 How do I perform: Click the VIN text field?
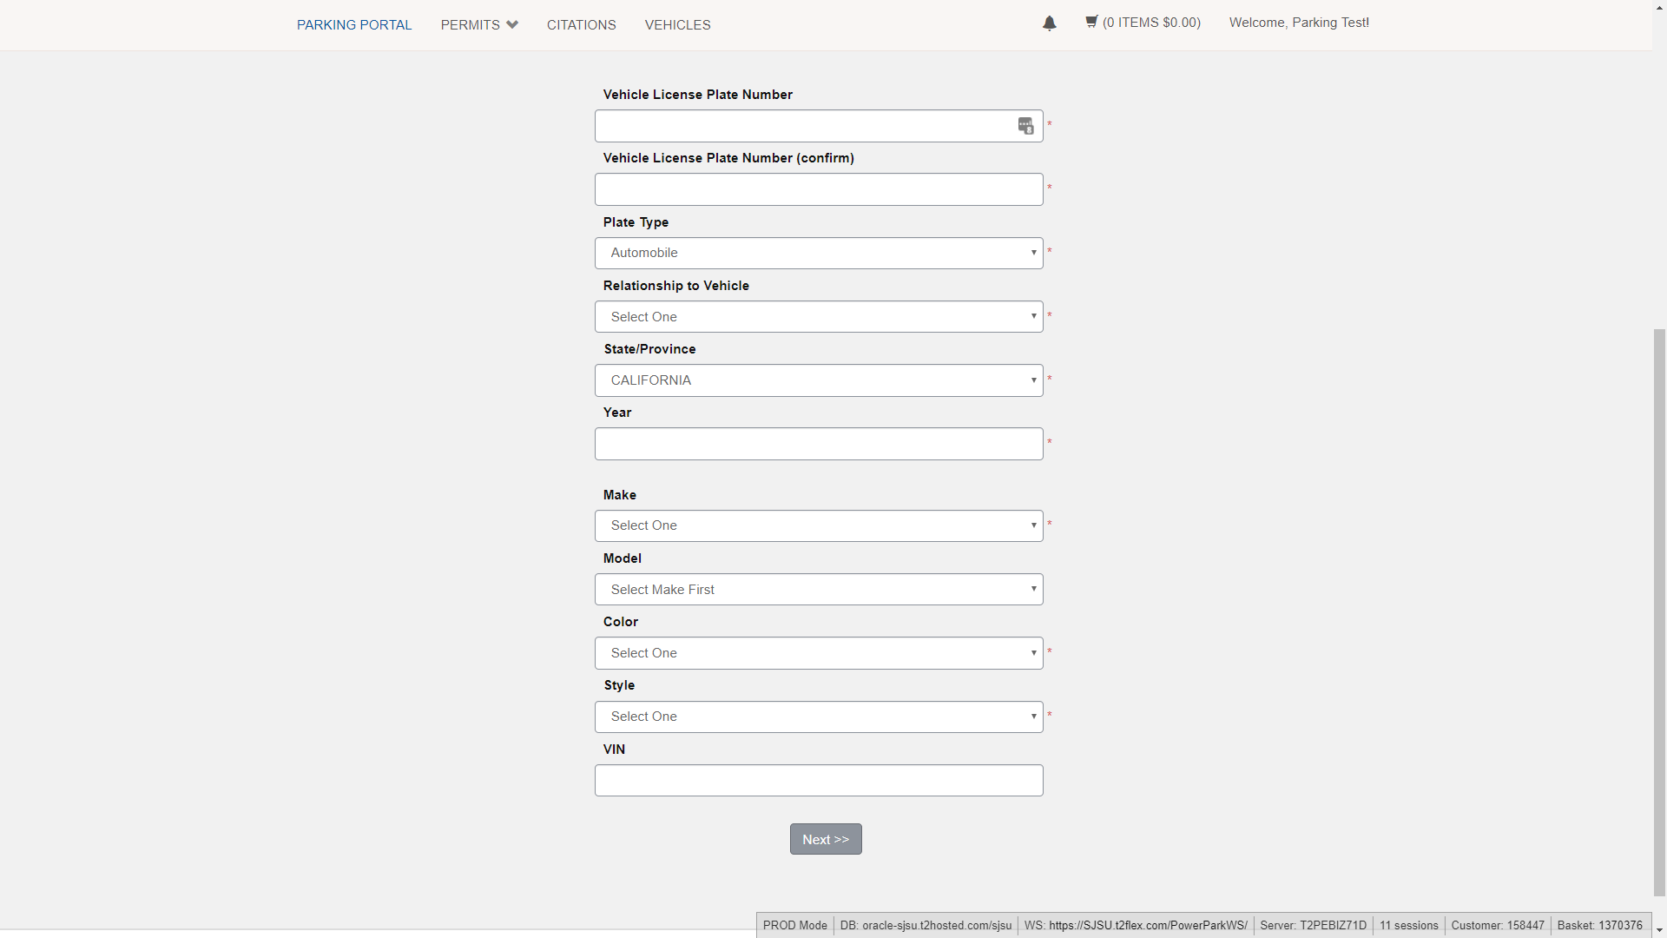pos(818,780)
